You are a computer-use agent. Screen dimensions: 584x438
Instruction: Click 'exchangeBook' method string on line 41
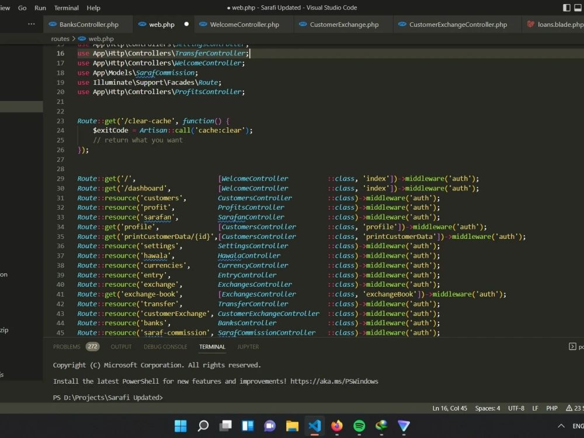tap(390, 294)
